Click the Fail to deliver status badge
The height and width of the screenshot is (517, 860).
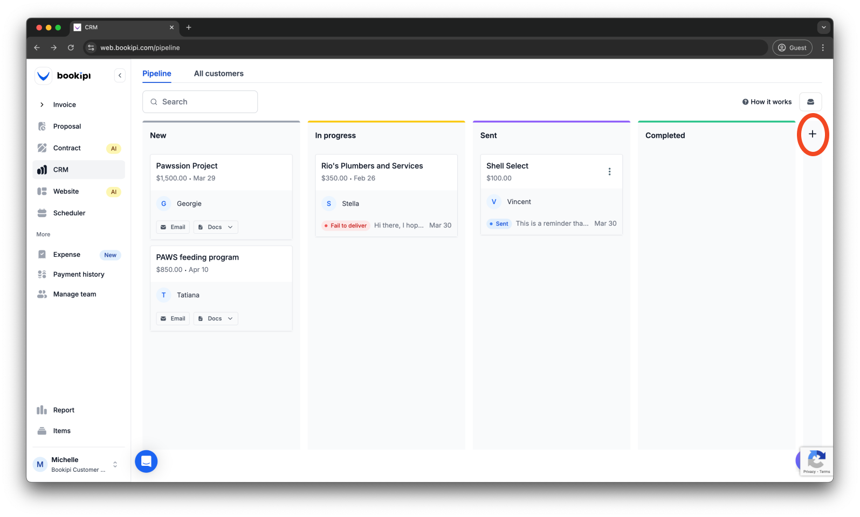346,226
